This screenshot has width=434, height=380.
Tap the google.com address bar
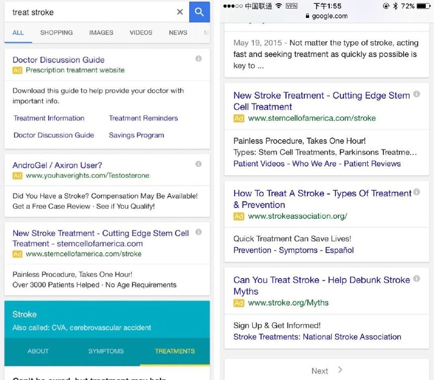[x=327, y=16]
